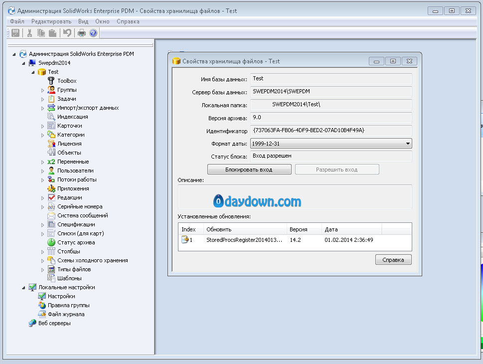Select the Задачи clipboard icon
483x364 pixels.
tap(51, 99)
